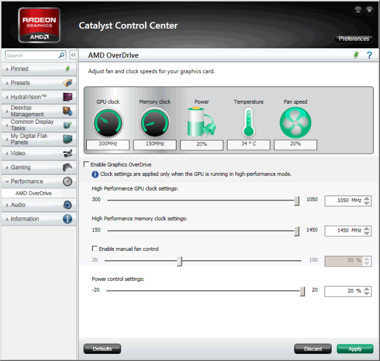Click the manual fan control slider handle
The image size is (380, 361).
[179, 261]
